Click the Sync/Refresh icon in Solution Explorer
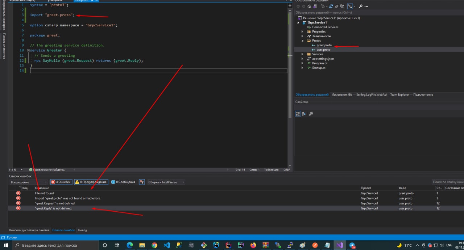 pyautogui.click(x=331, y=6)
